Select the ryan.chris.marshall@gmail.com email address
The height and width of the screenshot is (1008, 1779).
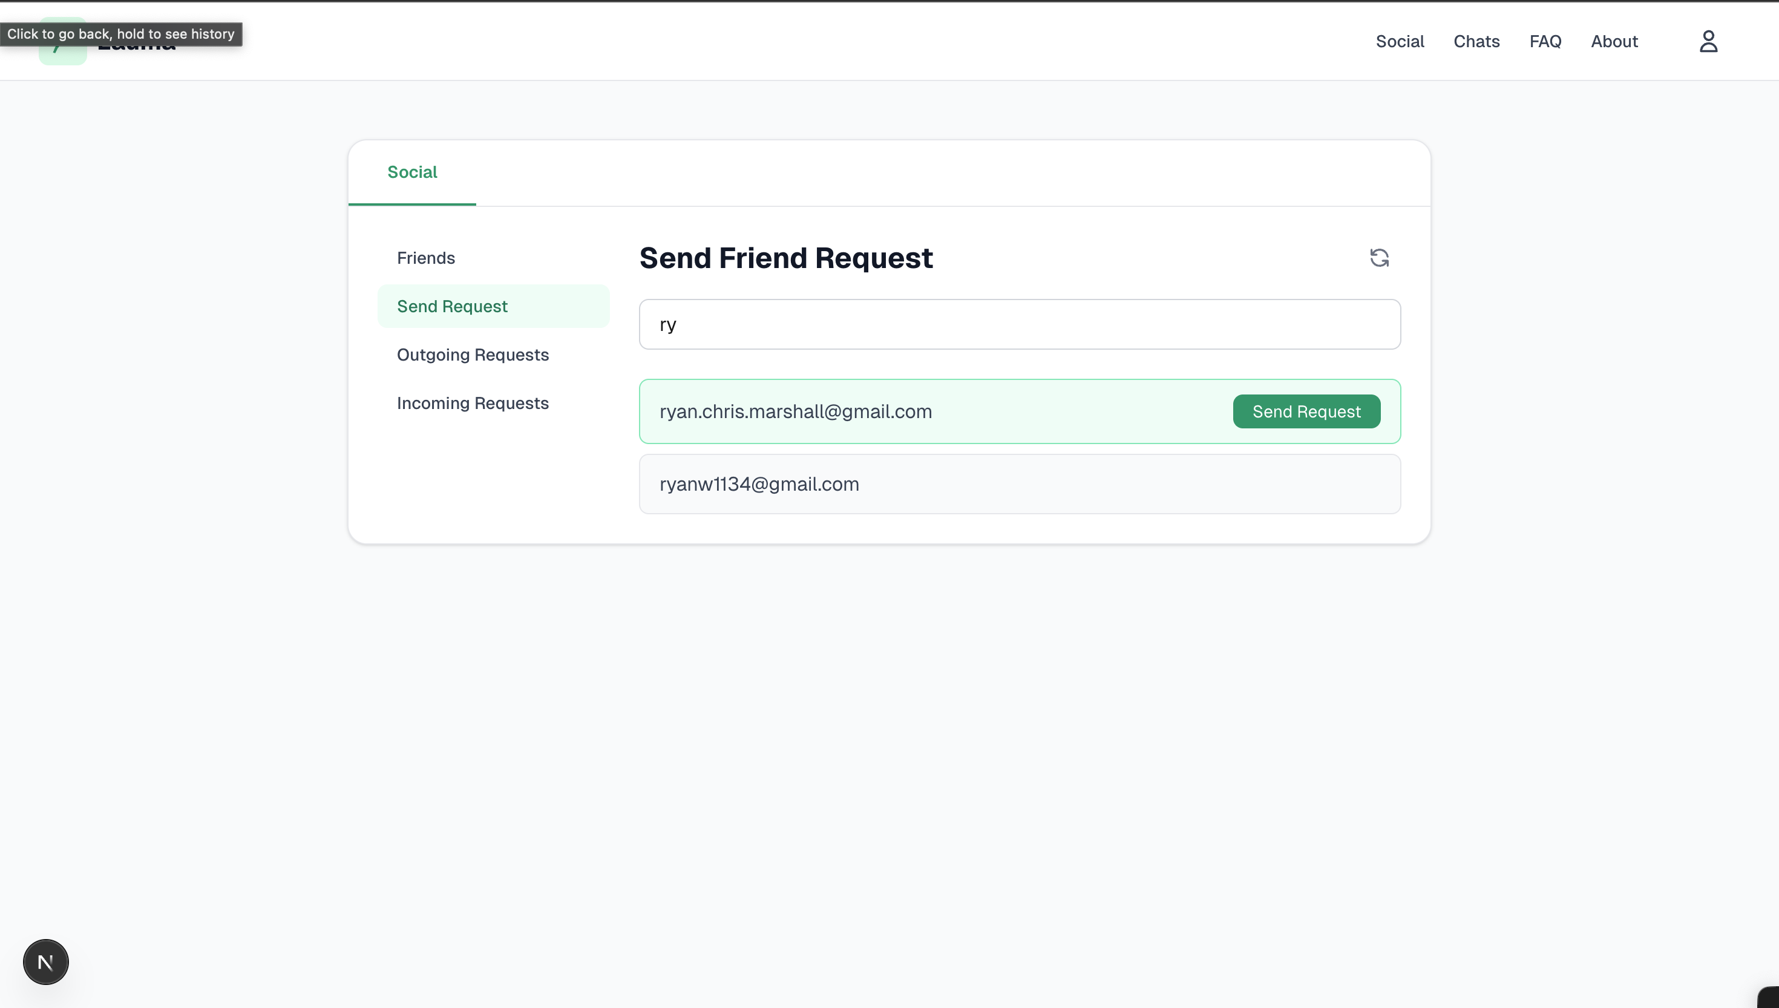click(795, 412)
